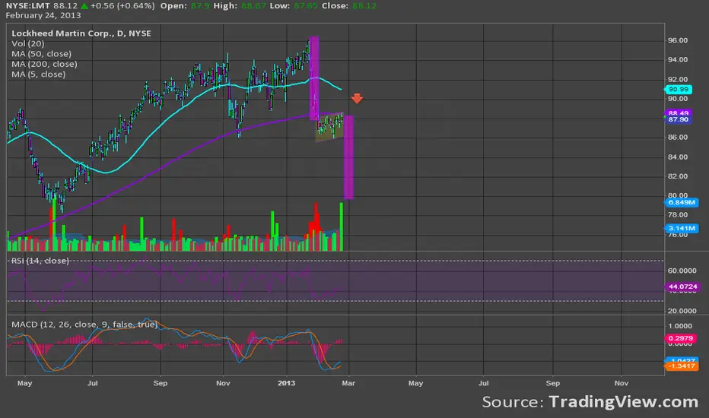Select the High value 88.67
Viewport: 709px width, 418px height.
coord(253,6)
